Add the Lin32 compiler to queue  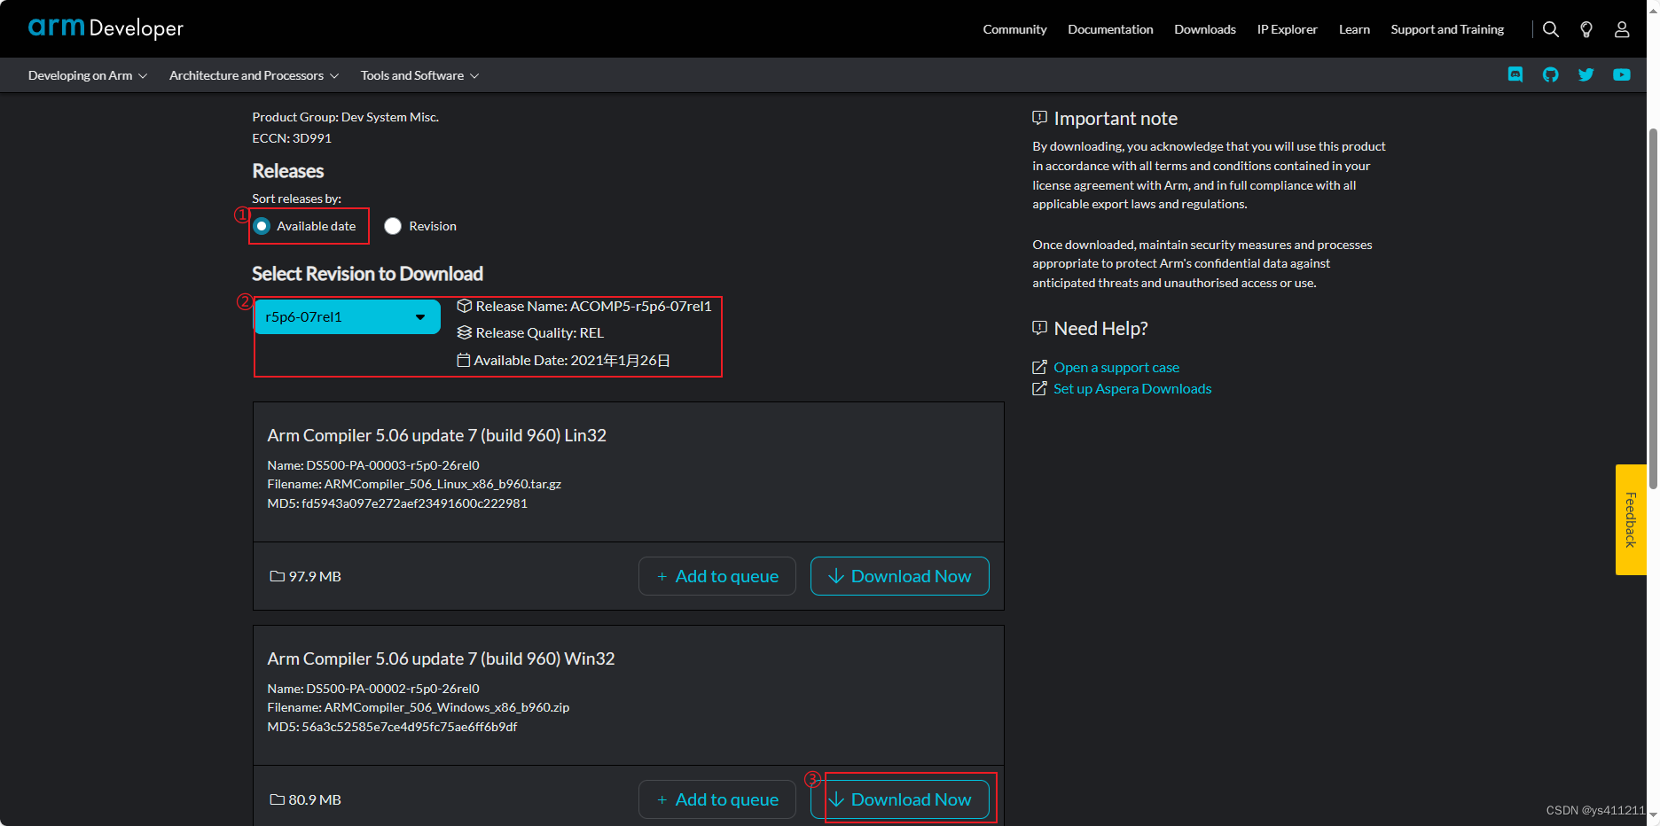717,576
